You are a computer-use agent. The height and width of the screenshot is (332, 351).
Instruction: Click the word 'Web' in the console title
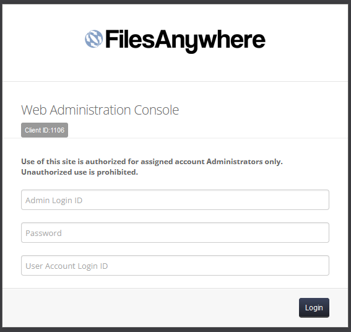pos(34,110)
